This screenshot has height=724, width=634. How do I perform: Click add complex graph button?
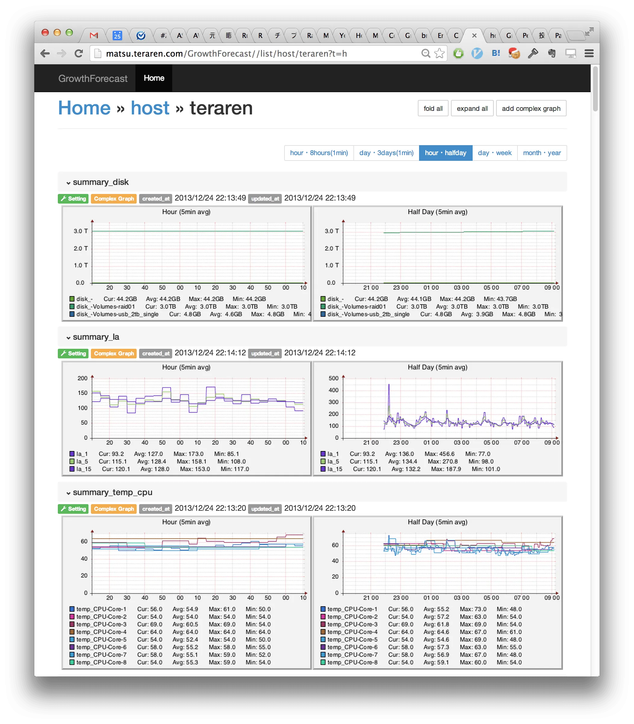click(x=531, y=109)
